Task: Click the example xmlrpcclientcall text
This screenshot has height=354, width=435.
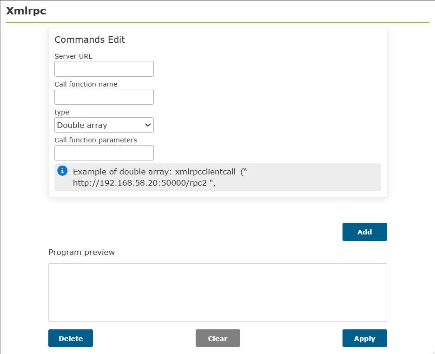Action: coord(205,172)
